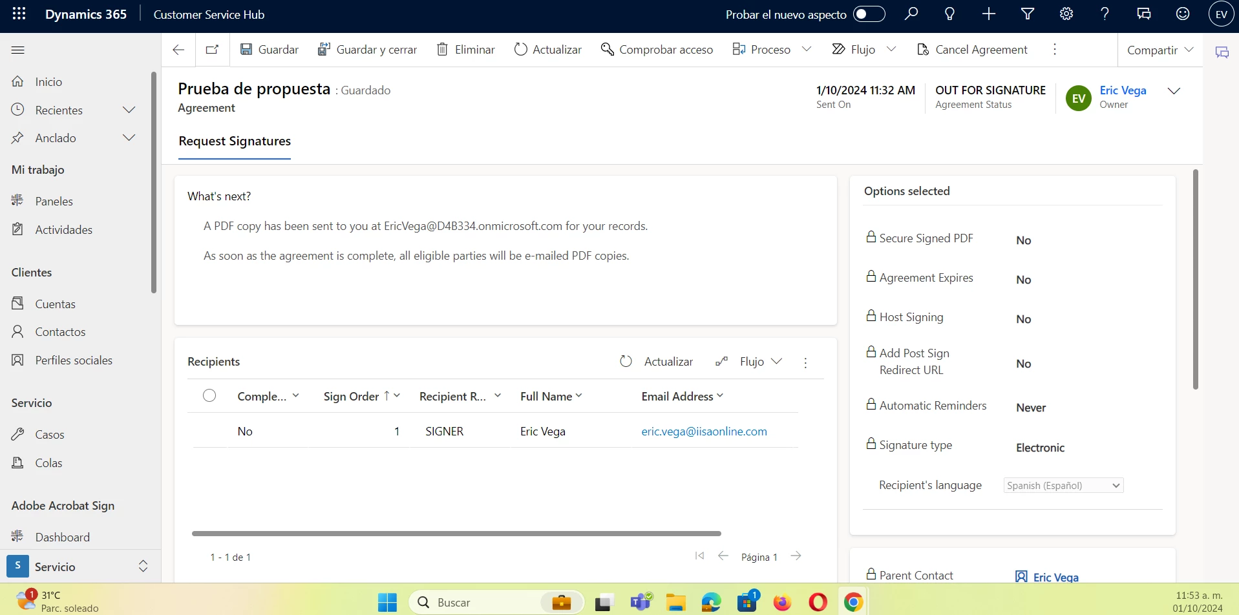Click Cancel Agreement
The image size is (1239, 615).
click(x=972, y=50)
